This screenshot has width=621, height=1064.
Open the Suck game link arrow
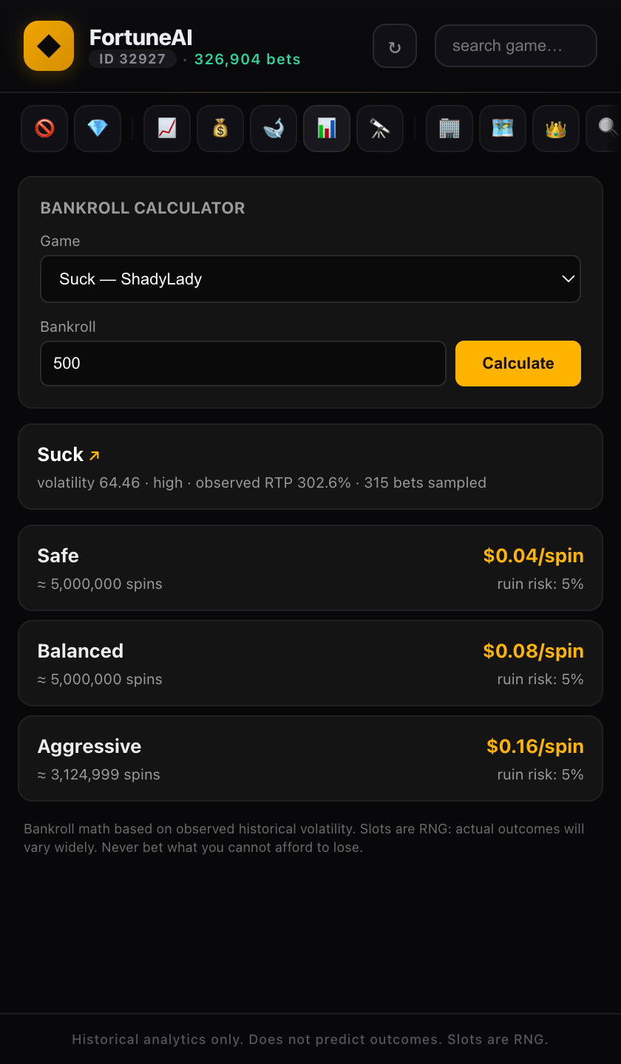coord(95,456)
